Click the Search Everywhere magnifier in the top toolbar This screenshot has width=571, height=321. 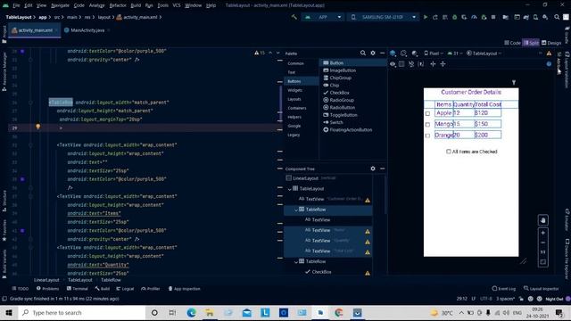tap(557, 17)
